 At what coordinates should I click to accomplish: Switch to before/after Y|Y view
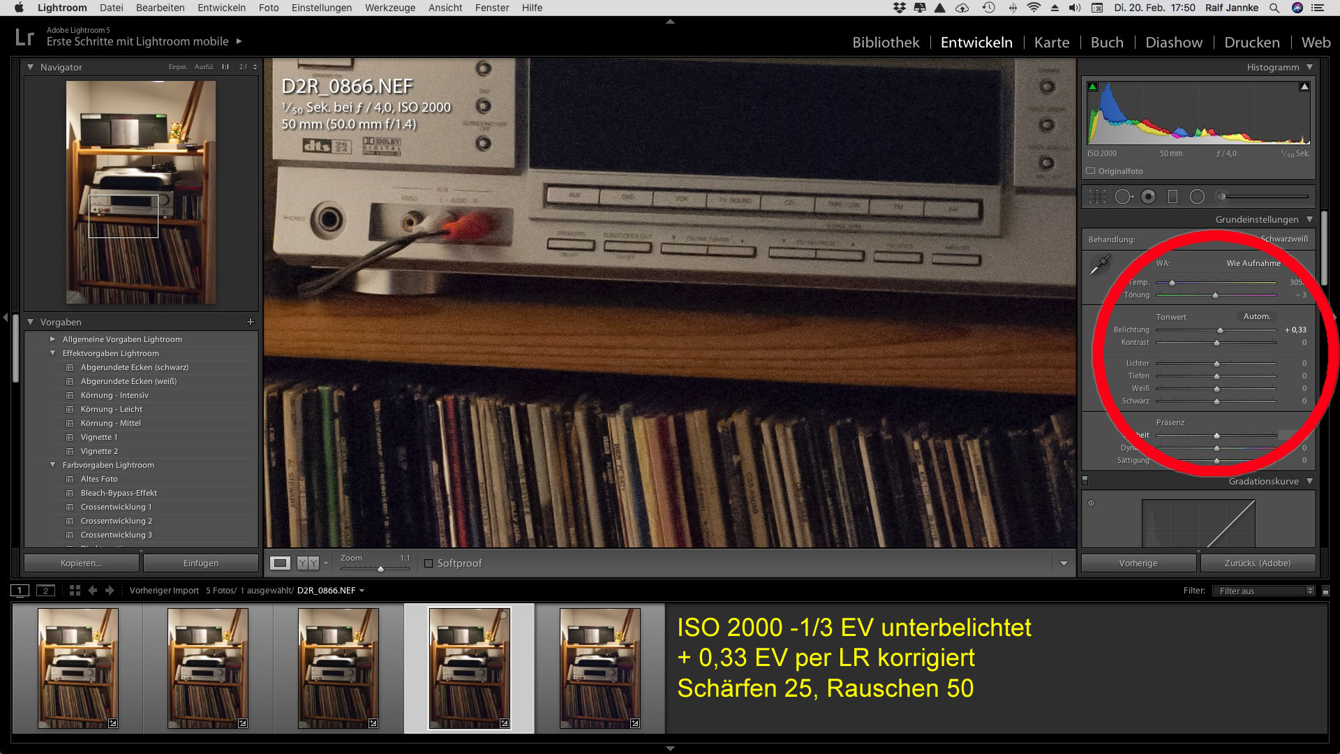(x=308, y=563)
